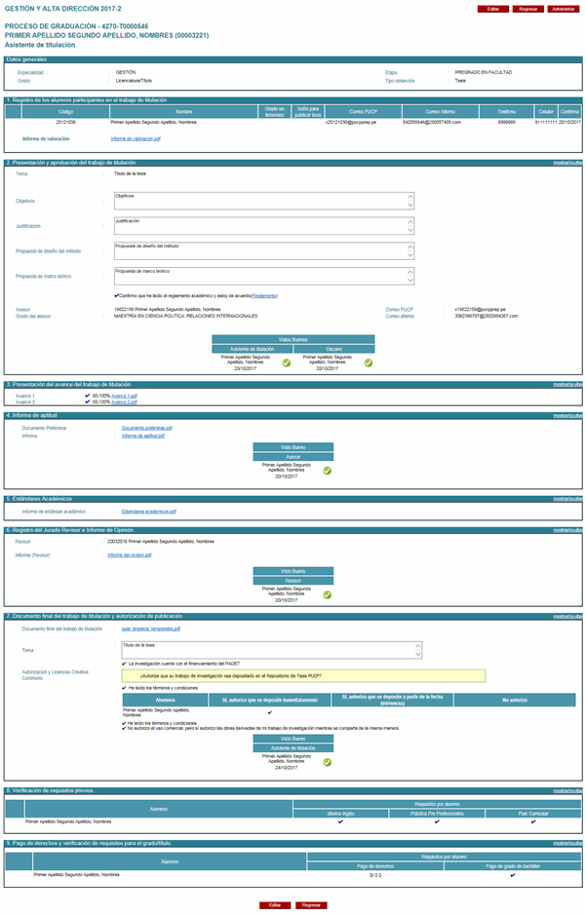This screenshot has height=915, width=585.
Task: Click the top Regresar button
Action: [528, 10]
